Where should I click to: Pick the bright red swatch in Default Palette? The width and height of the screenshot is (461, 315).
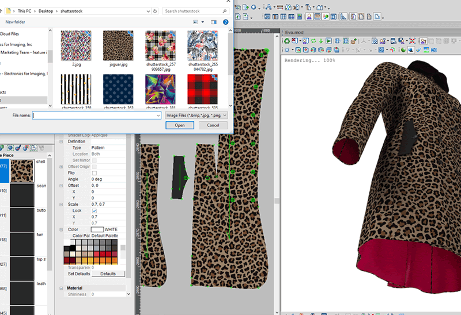[x=108, y=254]
